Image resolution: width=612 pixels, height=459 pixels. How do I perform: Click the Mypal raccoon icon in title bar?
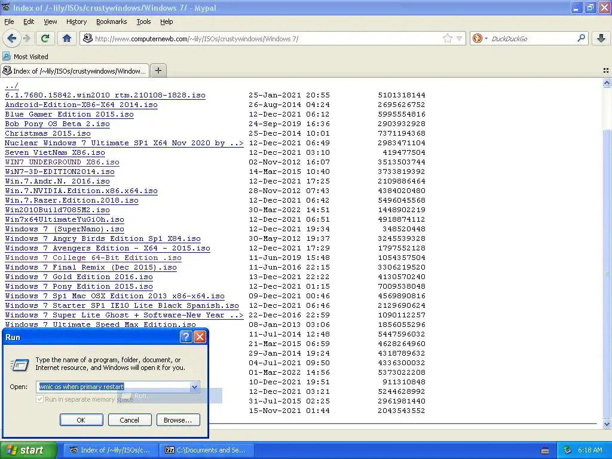click(6, 7)
